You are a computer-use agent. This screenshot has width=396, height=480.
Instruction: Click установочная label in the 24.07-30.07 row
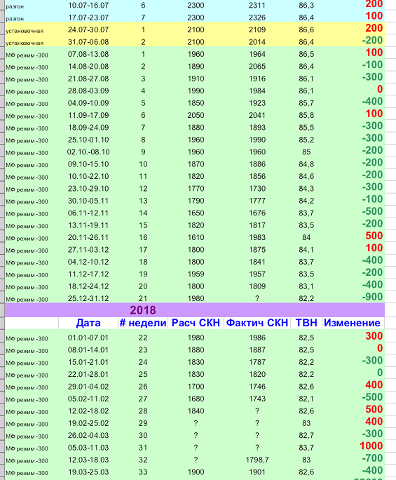coord(25,31)
